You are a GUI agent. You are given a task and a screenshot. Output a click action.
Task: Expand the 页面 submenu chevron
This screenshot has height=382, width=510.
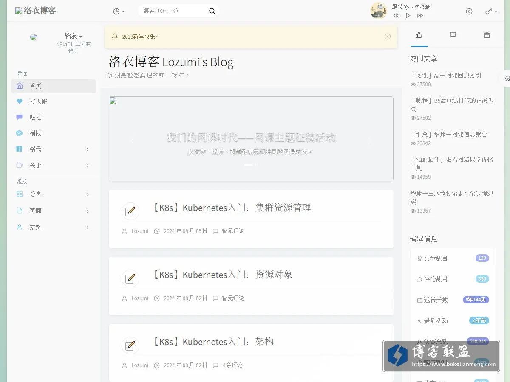click(x=88, y=211)
